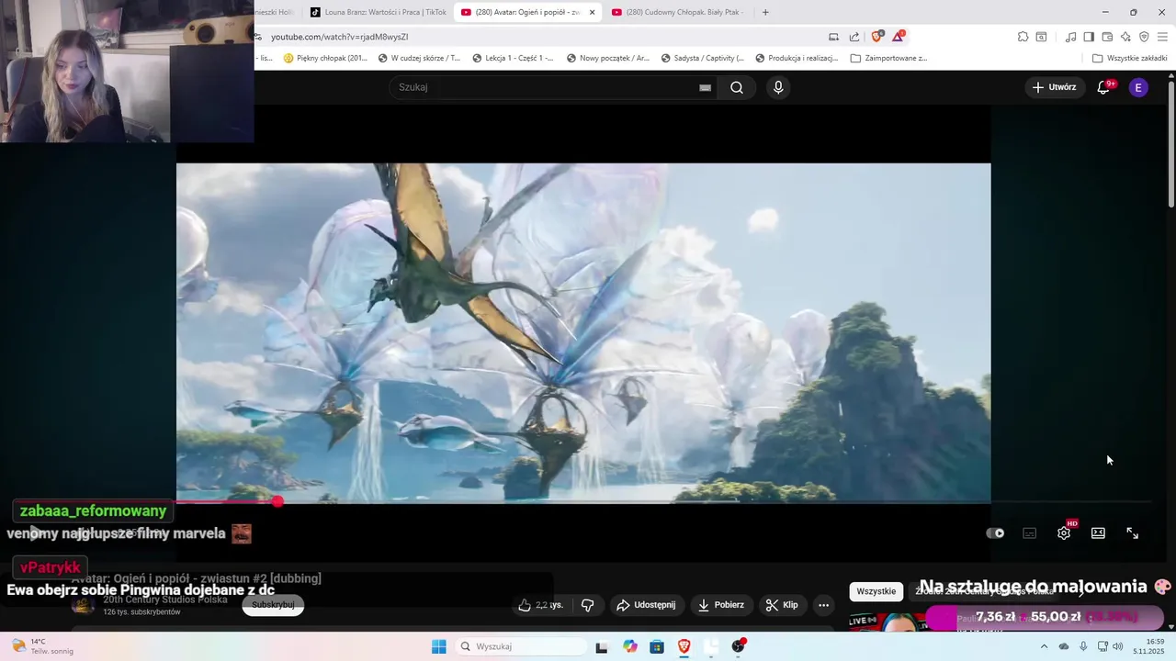Open Brave Wallet icon
Viewport: 1176px width, 661px height.
(1107, 37)
